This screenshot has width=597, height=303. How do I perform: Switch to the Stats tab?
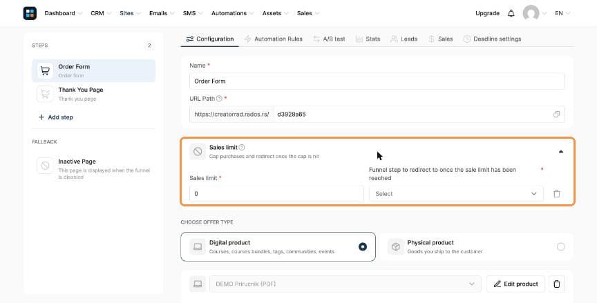click(x=368, y=39)
